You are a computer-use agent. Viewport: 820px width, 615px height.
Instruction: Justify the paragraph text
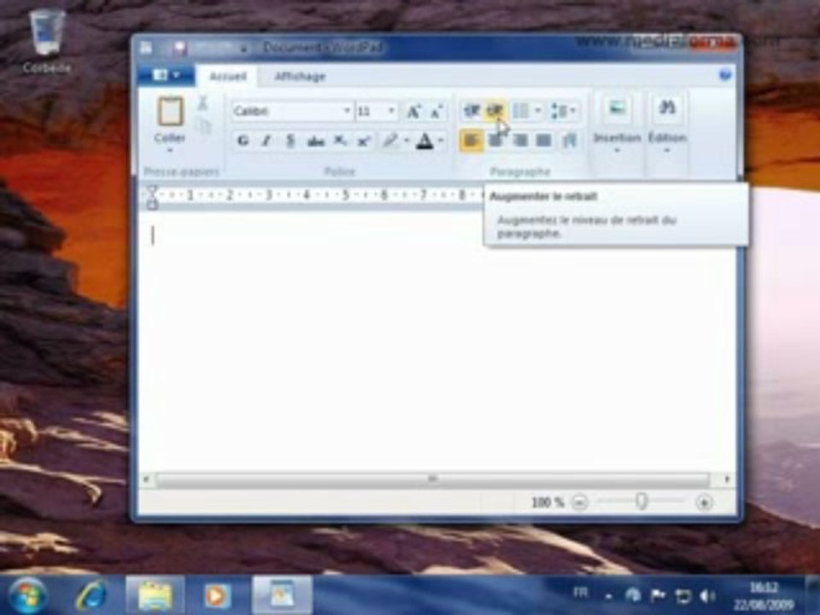click(x=544, y=141)
